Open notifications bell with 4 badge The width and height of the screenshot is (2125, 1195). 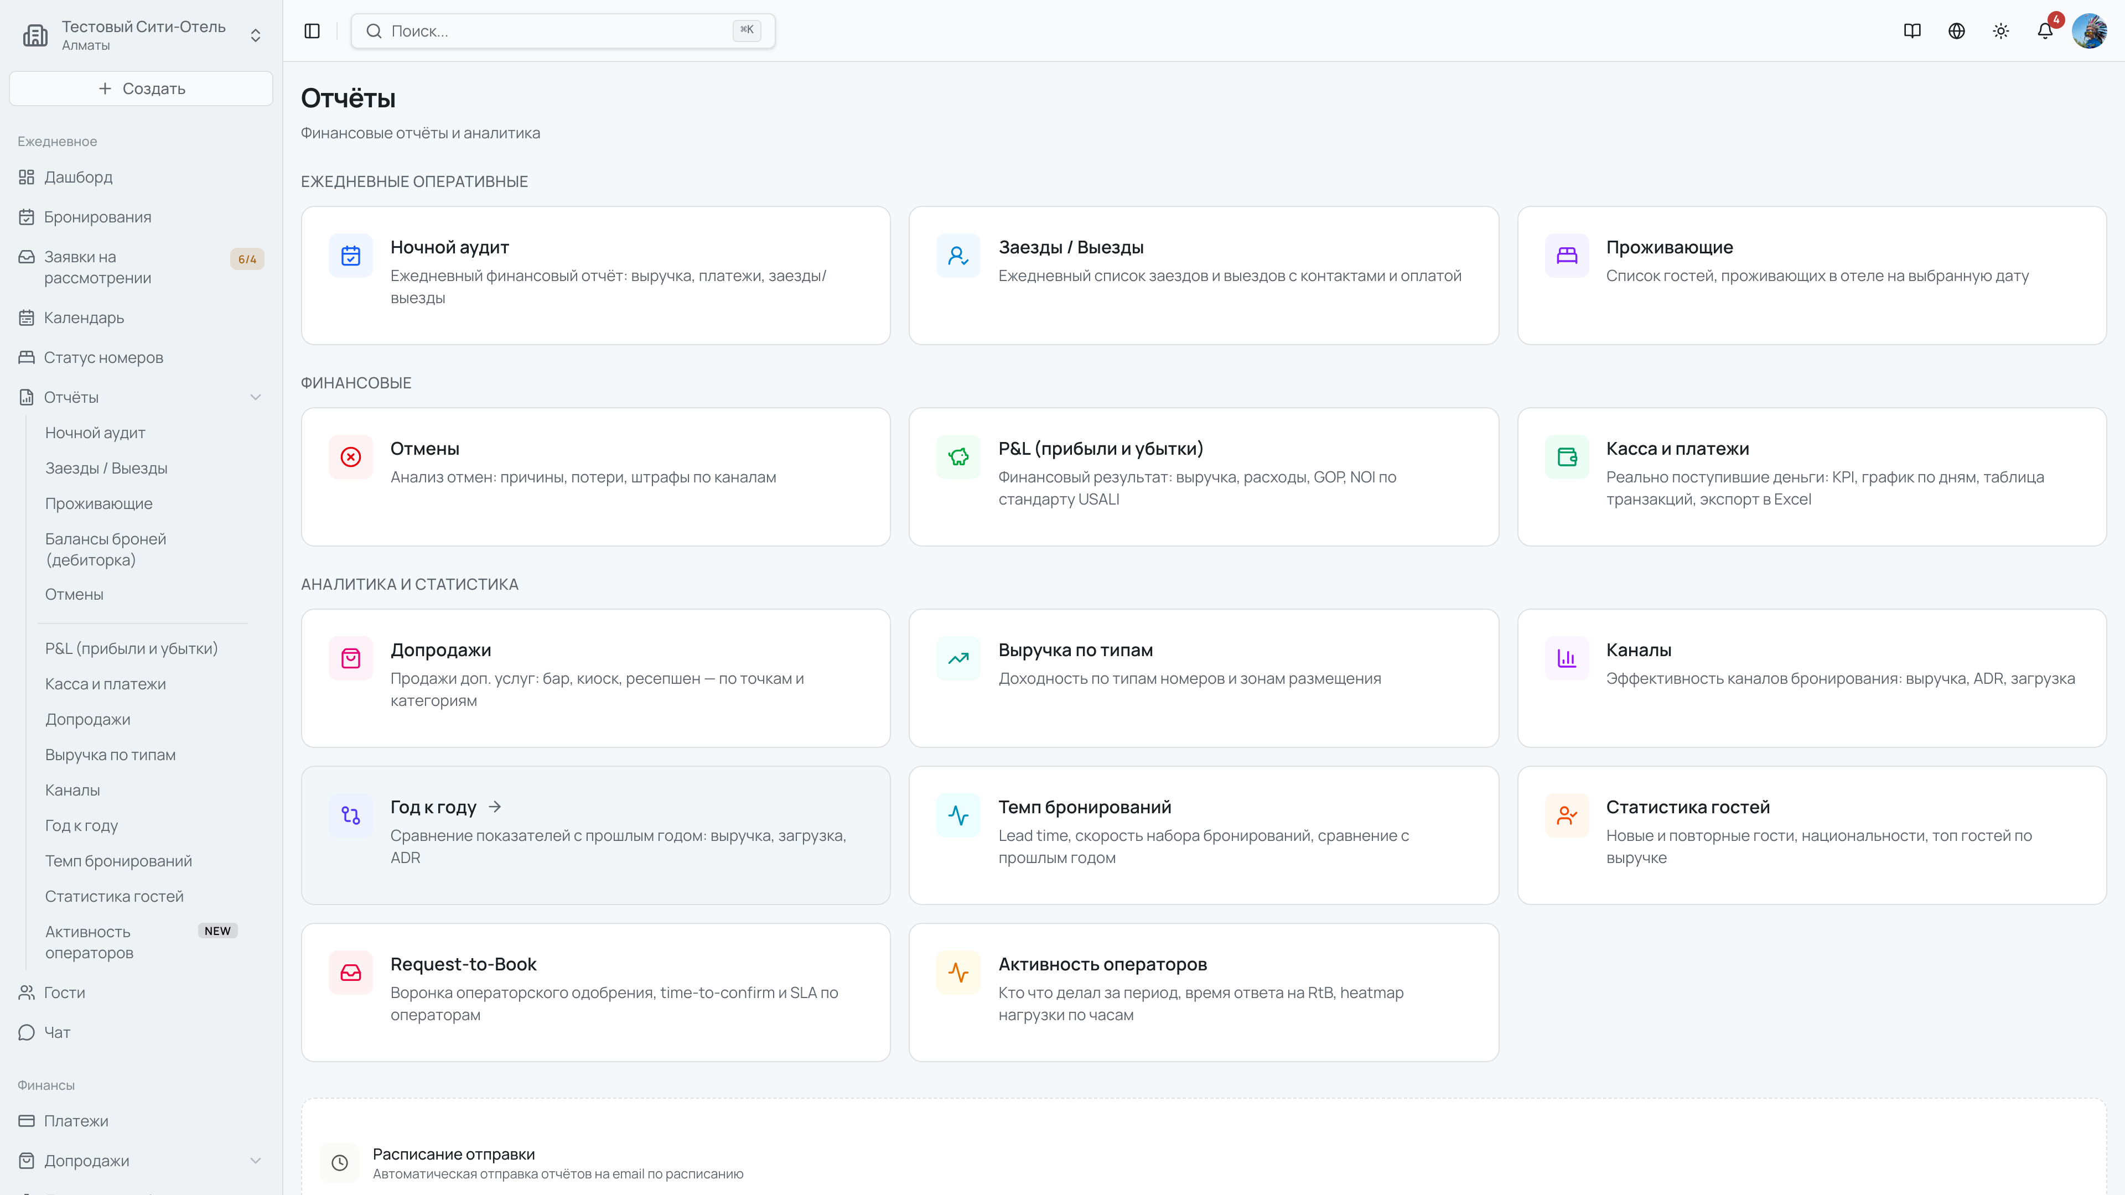point(2045,32)
